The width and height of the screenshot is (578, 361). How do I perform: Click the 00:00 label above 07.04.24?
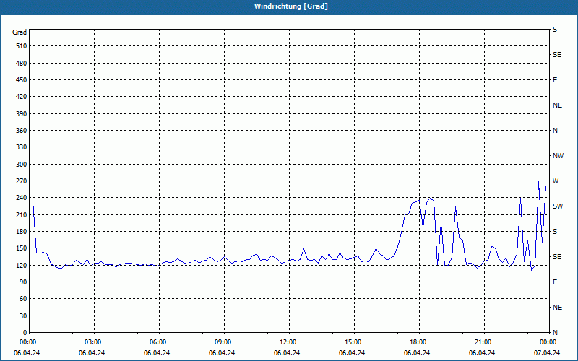(x=548, y=342)
